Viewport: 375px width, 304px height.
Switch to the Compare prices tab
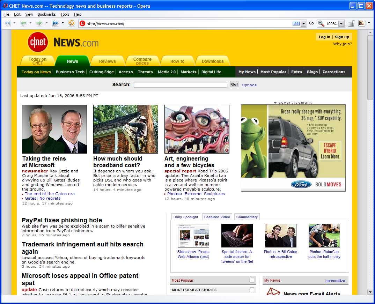142,61
